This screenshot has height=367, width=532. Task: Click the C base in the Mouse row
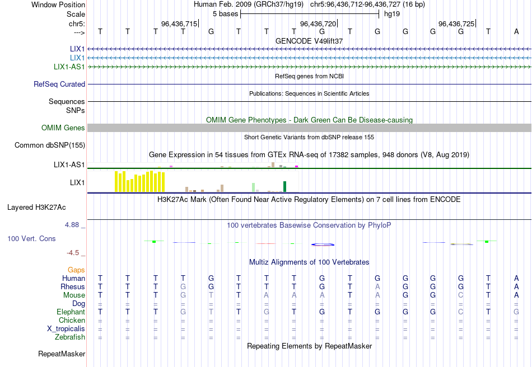click(x=460, y=295)
